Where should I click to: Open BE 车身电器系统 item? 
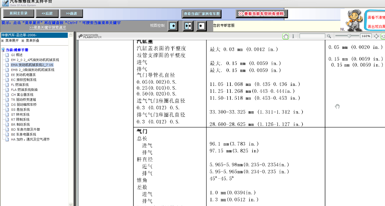pyautogui.click(x=24, y=134)
